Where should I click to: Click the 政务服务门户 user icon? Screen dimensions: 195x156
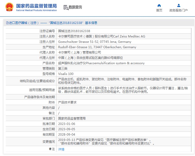pyautogui.click(x=179, y=5)
